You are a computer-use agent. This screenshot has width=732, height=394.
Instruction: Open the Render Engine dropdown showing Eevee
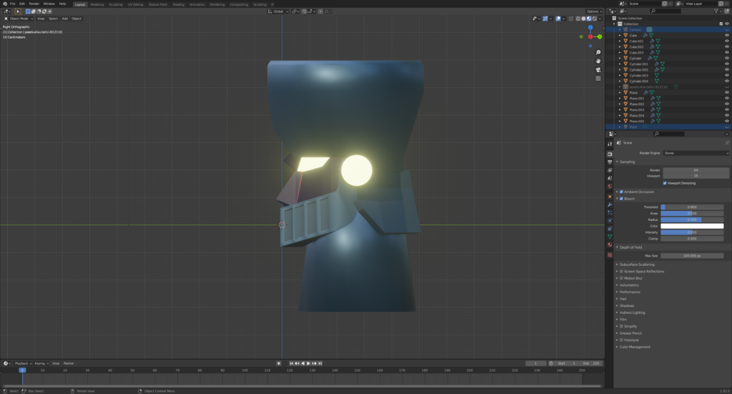696,153
